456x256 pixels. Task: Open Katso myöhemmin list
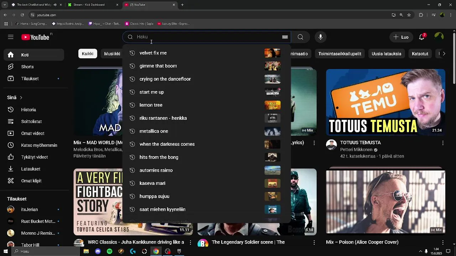pos(34,145)
